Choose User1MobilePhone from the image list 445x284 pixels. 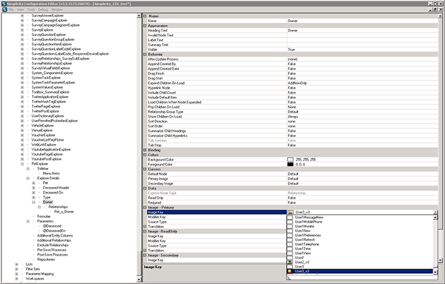tap(309, 222)
